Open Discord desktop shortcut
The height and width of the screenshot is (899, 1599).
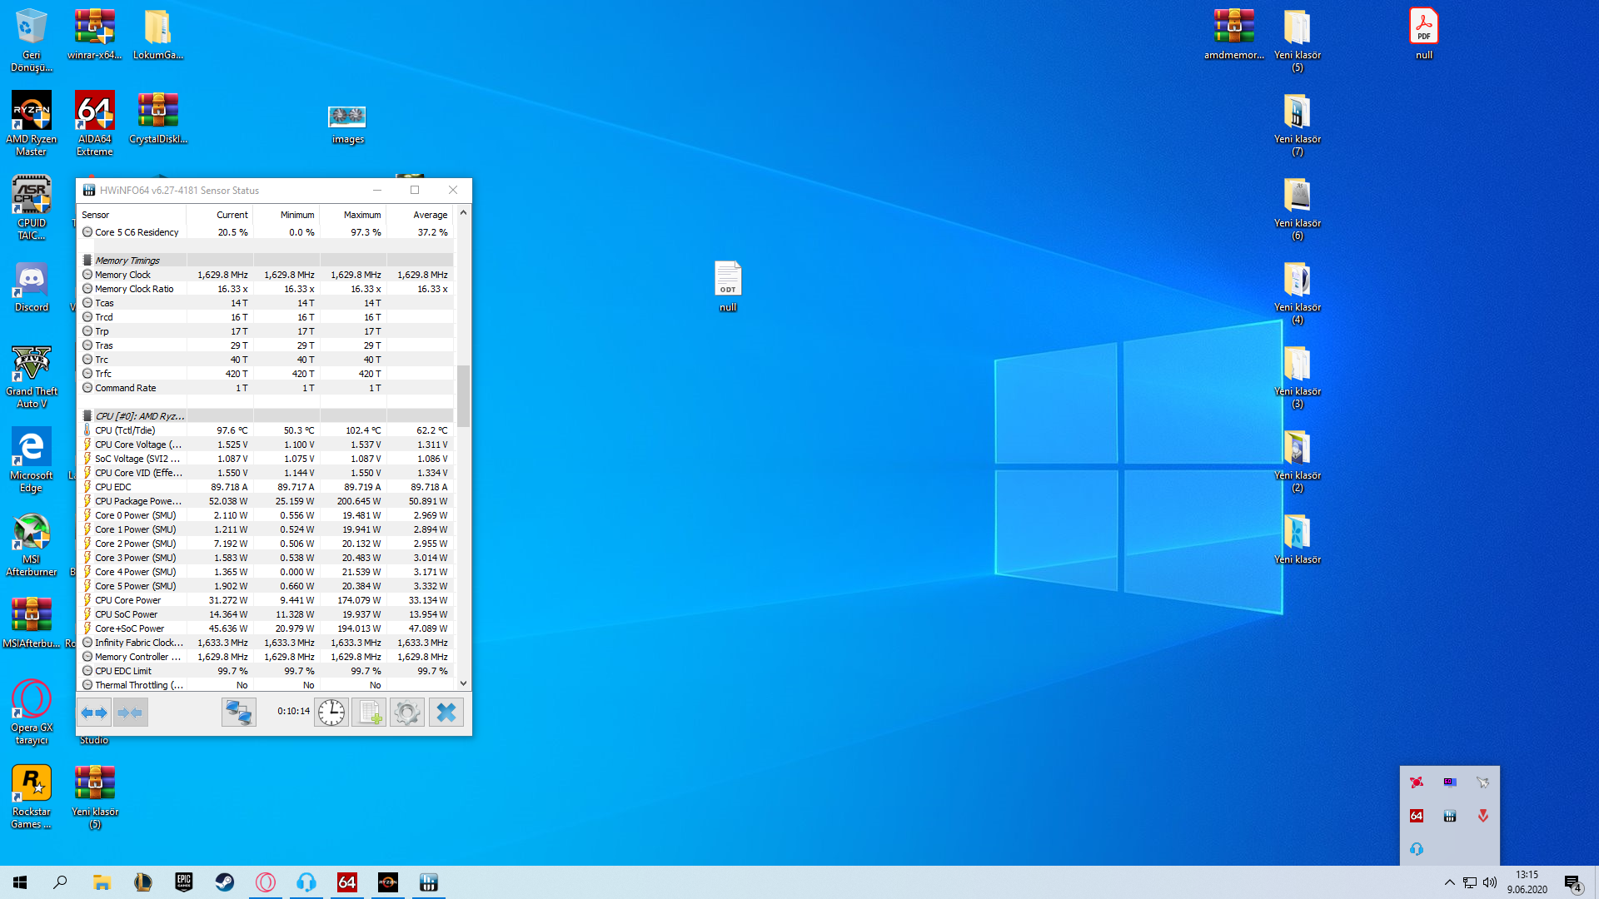(x=32, y=286)
